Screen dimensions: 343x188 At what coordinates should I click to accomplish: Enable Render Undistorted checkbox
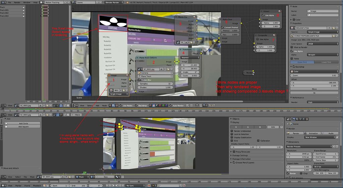[232, 131]
